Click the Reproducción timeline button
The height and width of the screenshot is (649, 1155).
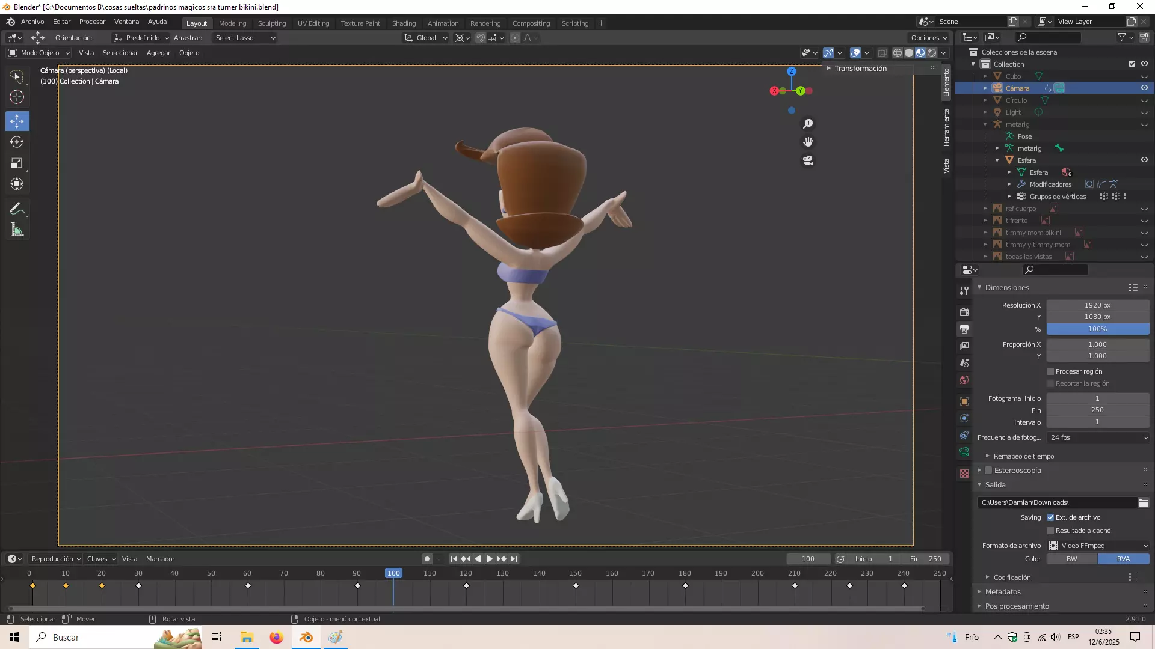click(56, 559)
